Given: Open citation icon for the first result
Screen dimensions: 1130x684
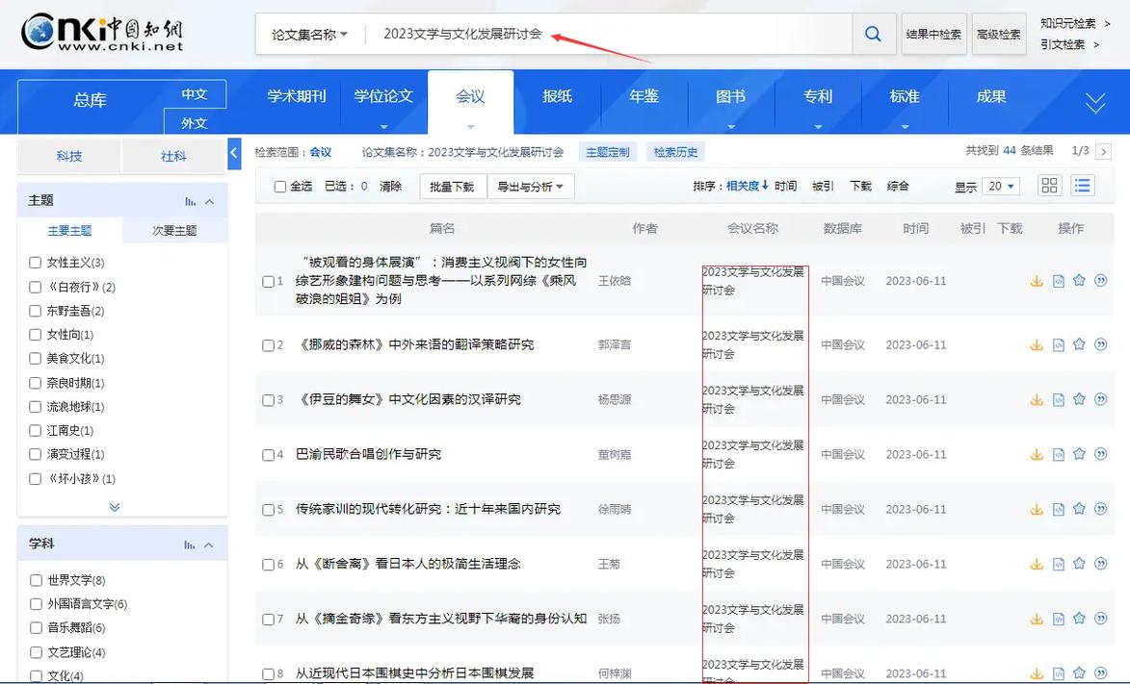Looking at the screenshot, I should (x=1100, y=280).
